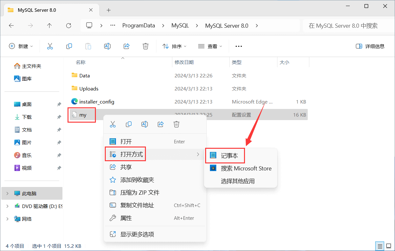
Task: Click the Share icon in the toolbar
Action: (x=126, y=46)
